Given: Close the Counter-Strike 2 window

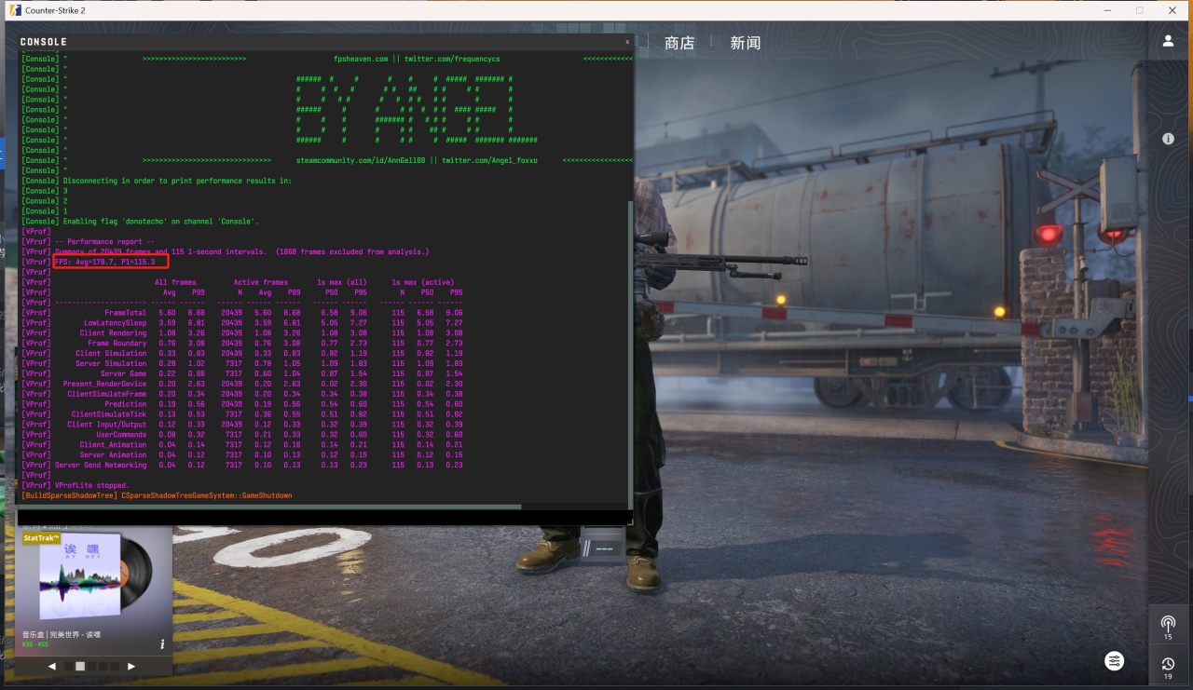Looking at the screenshot, I should click(1171, 10).
